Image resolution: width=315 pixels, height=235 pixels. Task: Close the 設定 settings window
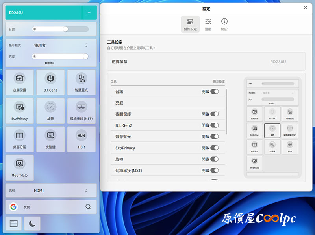click(306, 7)
